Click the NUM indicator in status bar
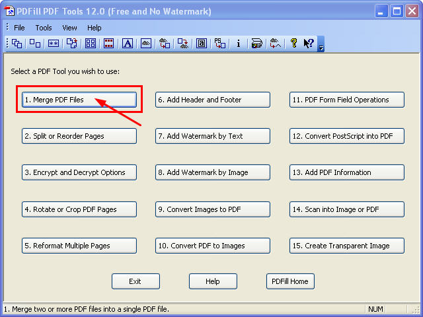 (x=375, y=309)
